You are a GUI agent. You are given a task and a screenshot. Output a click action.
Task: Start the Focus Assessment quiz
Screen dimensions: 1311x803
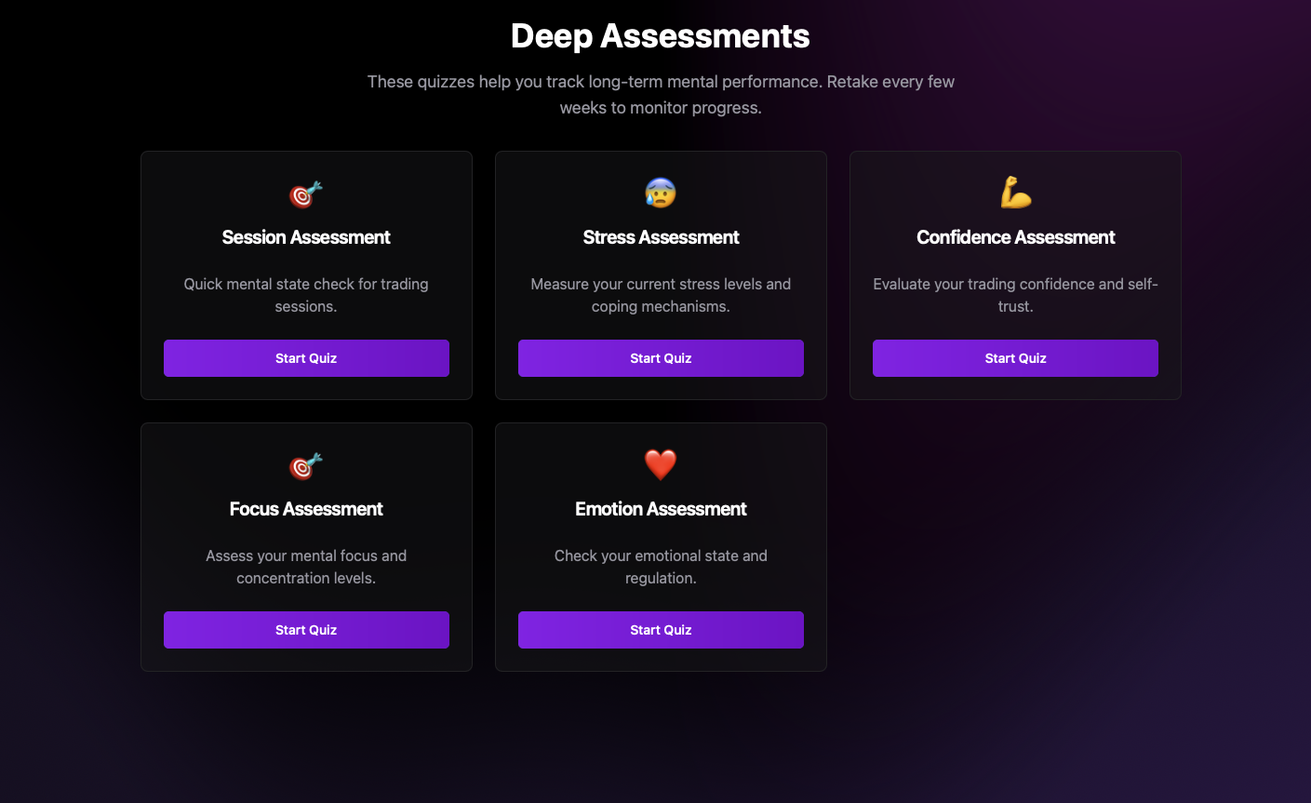[x=306, y=630]
